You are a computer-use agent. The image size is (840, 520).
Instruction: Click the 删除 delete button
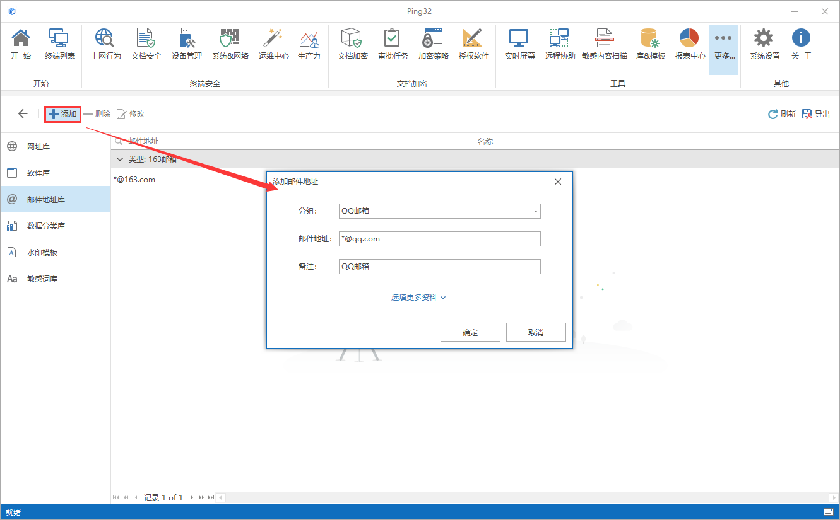point(97,114)
